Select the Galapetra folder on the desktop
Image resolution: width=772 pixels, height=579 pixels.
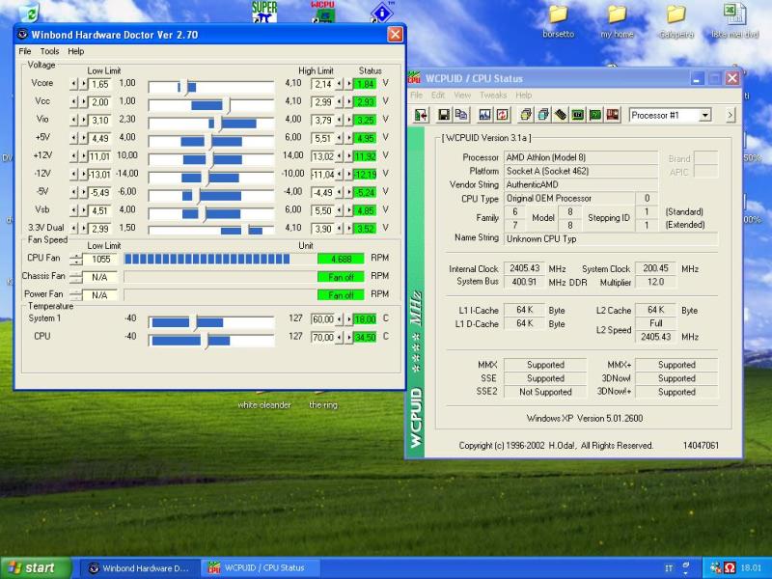click(x=676, y=20)
